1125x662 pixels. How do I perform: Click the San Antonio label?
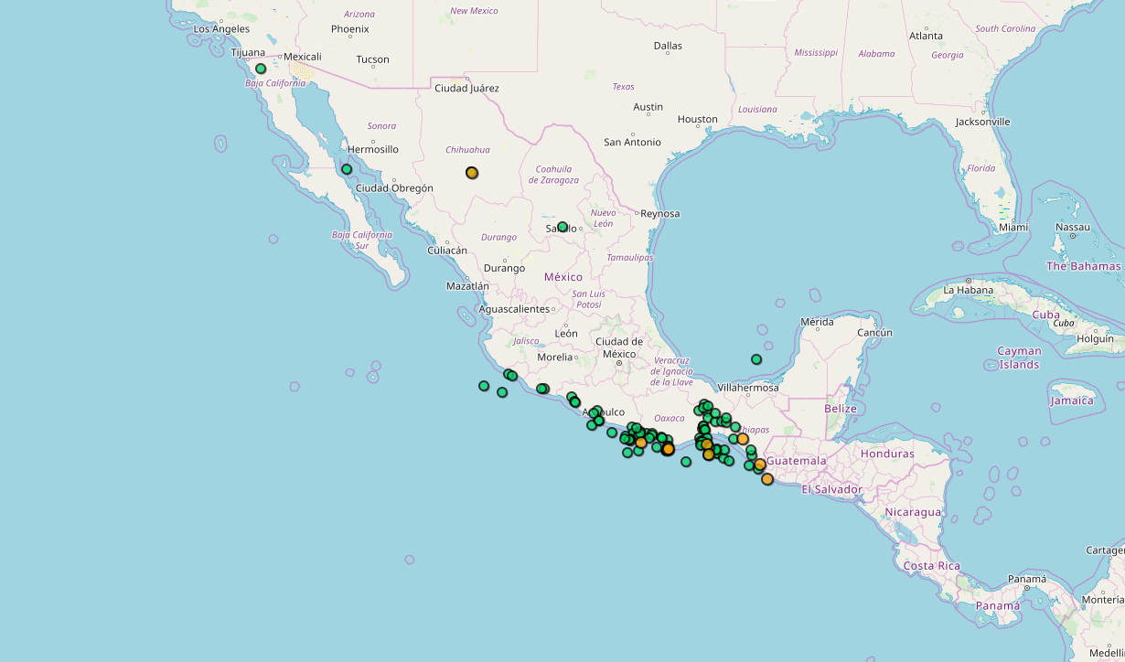[x=632, y=143]
